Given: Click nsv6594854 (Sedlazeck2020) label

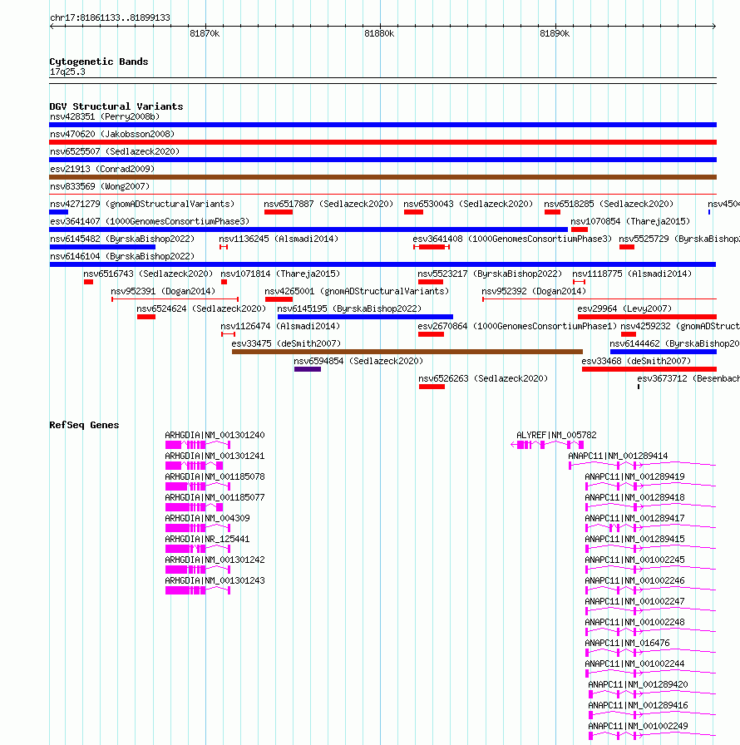Looking at the screenshot, I should 358,362.
